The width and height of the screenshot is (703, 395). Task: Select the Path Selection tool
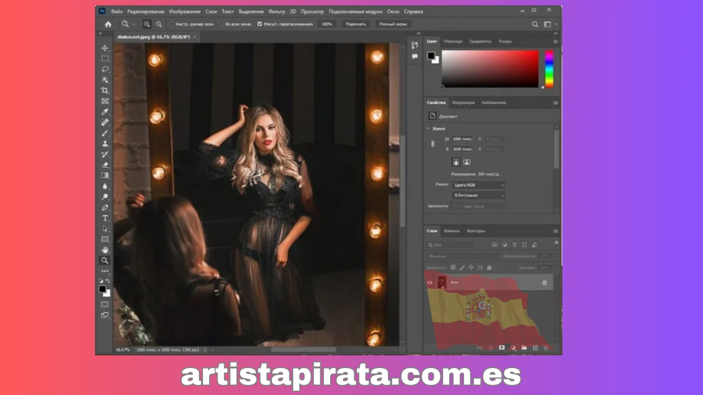105,229
